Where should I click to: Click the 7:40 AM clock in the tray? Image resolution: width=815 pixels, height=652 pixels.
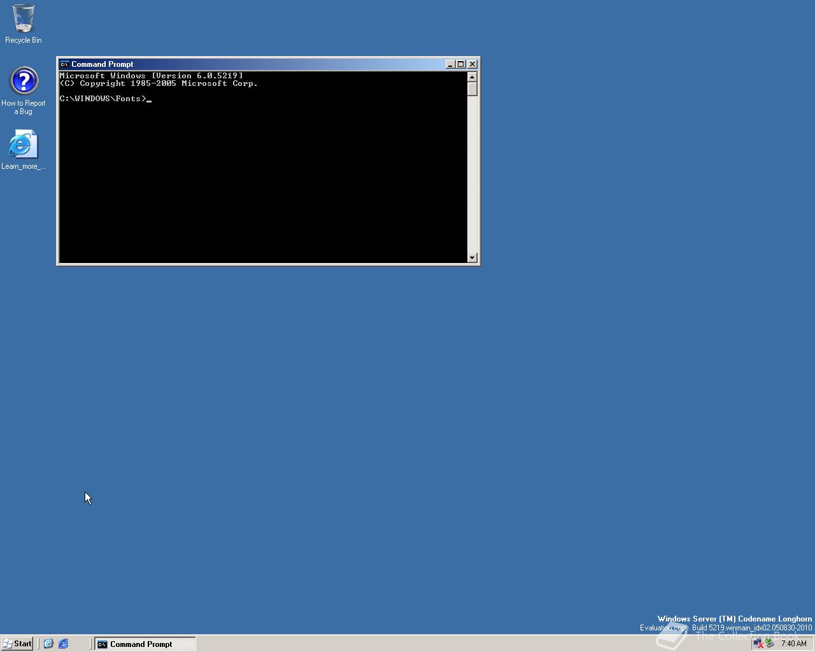pyautogui.click(x=794, y=644)
